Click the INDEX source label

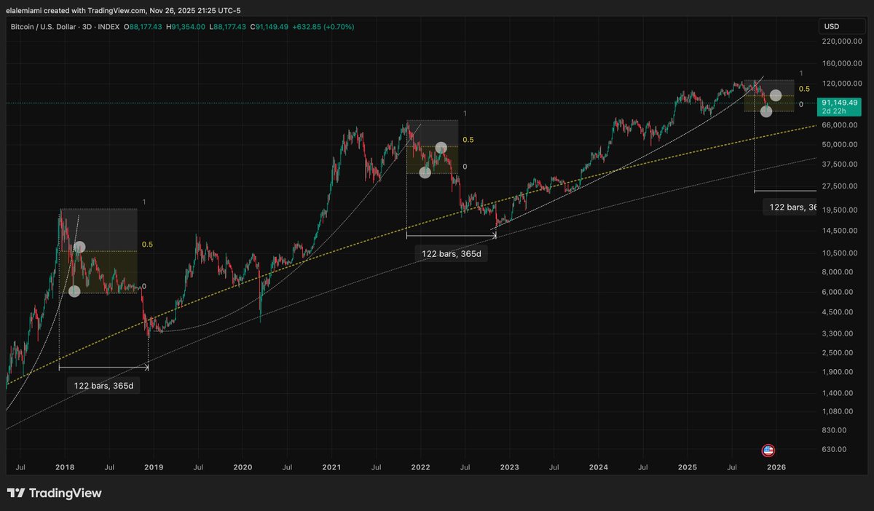(109, 27)
